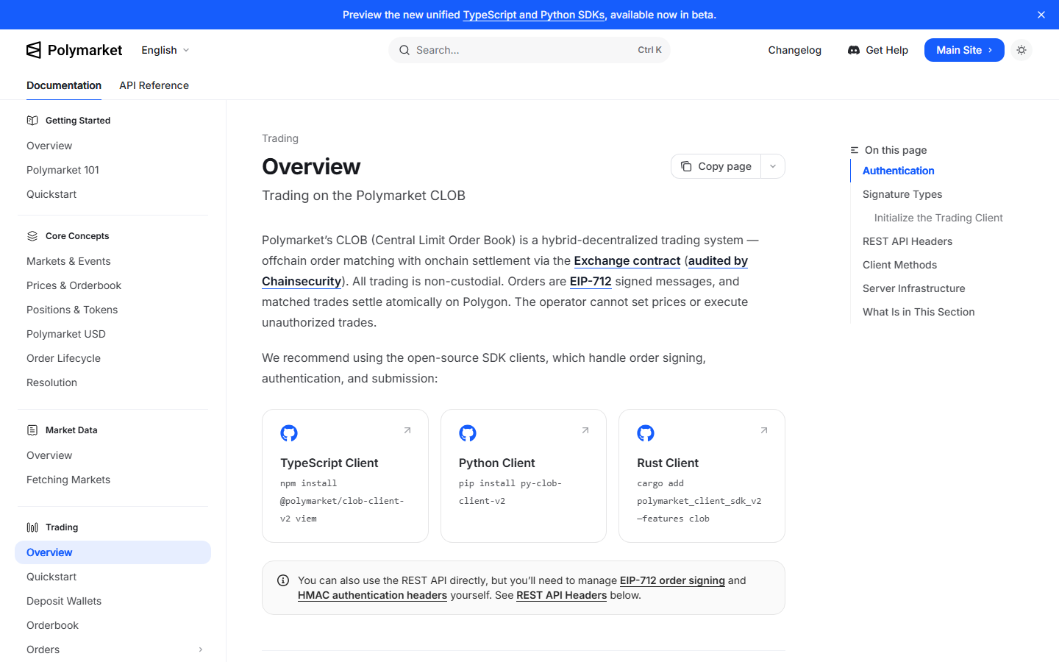
Task: Click the Search documentation field
Action: coord(529,50)
